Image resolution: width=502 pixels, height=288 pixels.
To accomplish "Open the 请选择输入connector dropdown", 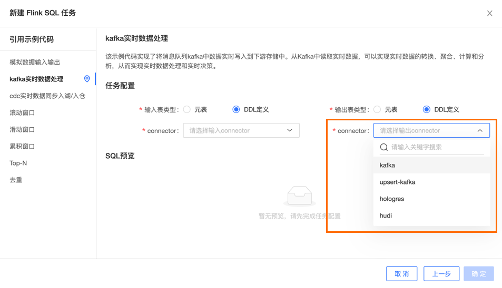I will tap(241, 130).
